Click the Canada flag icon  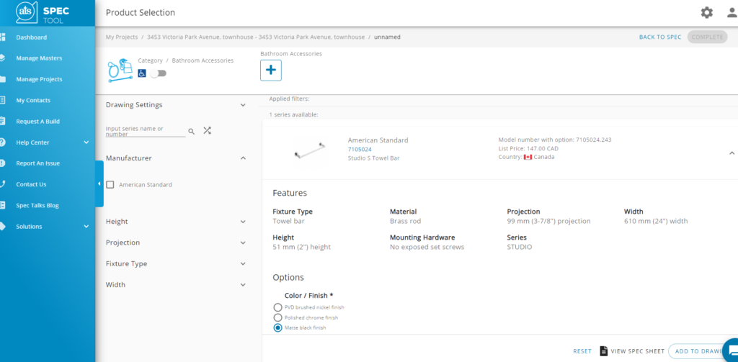click(x=528, y=157)
